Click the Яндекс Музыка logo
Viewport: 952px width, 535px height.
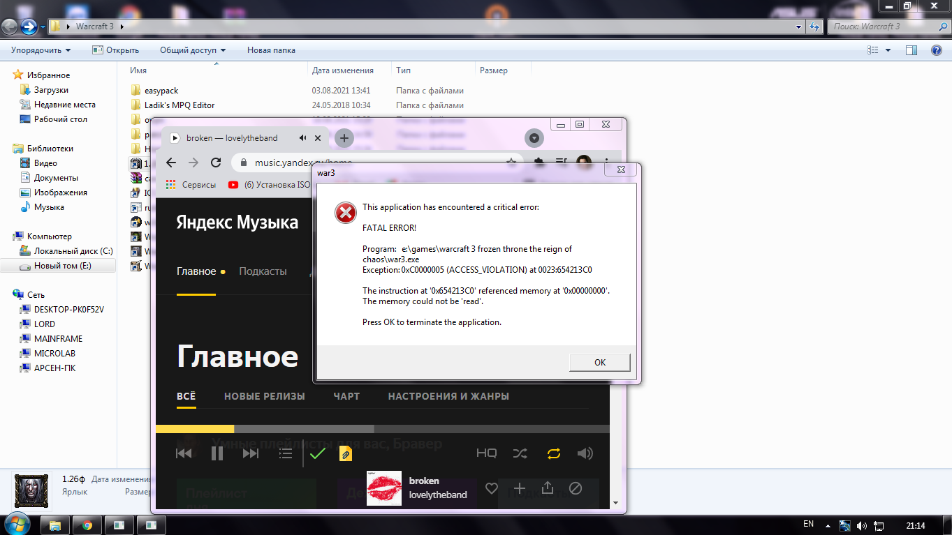(237, 223)
